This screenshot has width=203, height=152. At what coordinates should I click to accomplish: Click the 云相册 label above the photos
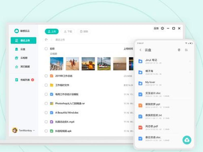tap(54, 54)
